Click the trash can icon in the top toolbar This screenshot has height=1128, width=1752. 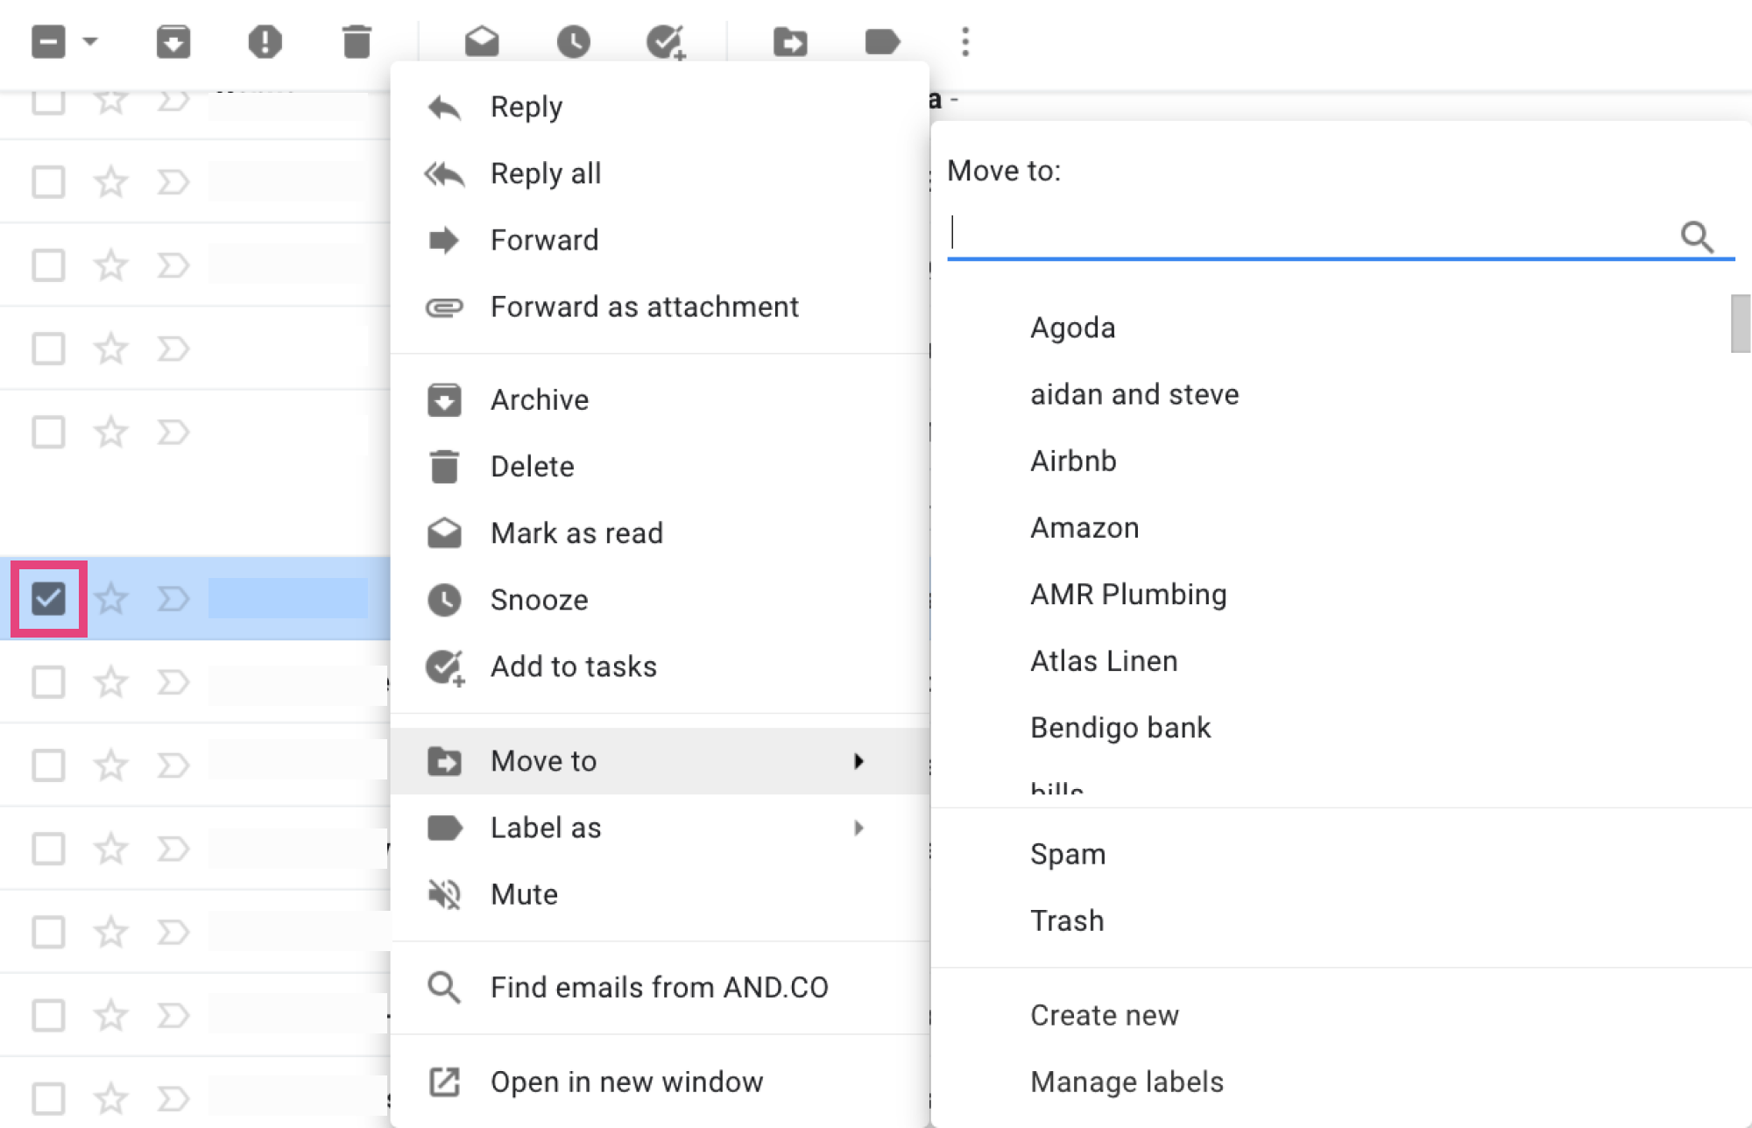tap(357, 41)
